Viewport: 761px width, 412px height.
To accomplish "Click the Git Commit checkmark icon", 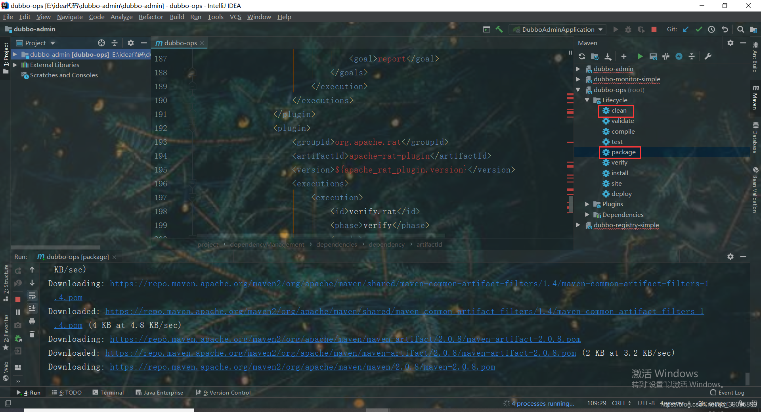I will [x=699, y=29].
